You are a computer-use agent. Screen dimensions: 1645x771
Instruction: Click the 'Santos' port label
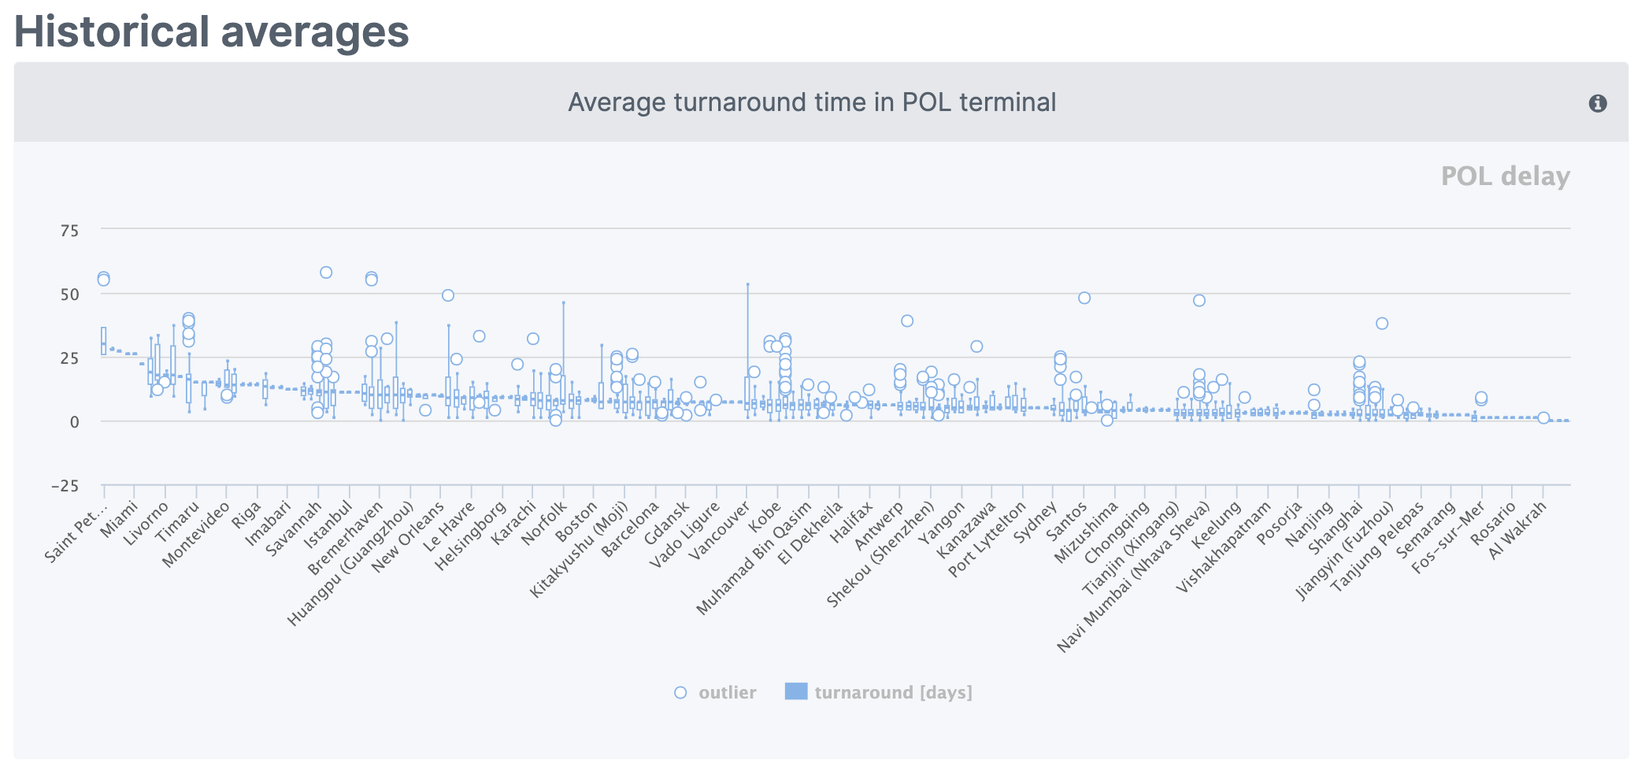point(1068,522)
